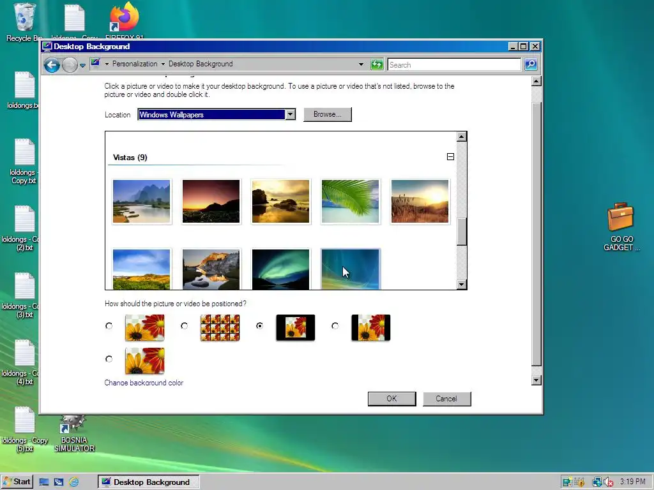Image resolution: width=654 pixels, height=490 pixels.
Task: Click the first system tray icon
Action: coord(567,482)
